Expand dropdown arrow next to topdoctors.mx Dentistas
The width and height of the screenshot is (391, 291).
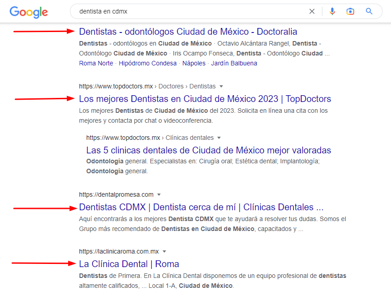(x=221, y=87)
